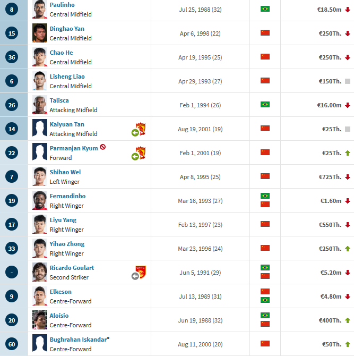Viewport: 354px width, 356px height.
Task: Go to Shihao Wei's profile
Action: (65, 172)
